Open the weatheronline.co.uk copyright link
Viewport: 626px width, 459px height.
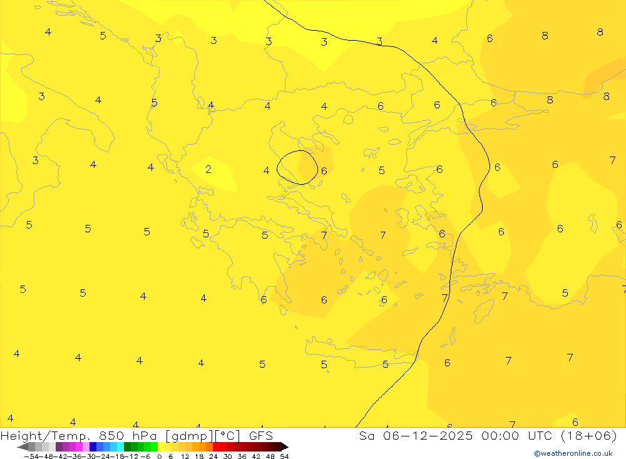(x=573, y=453)
